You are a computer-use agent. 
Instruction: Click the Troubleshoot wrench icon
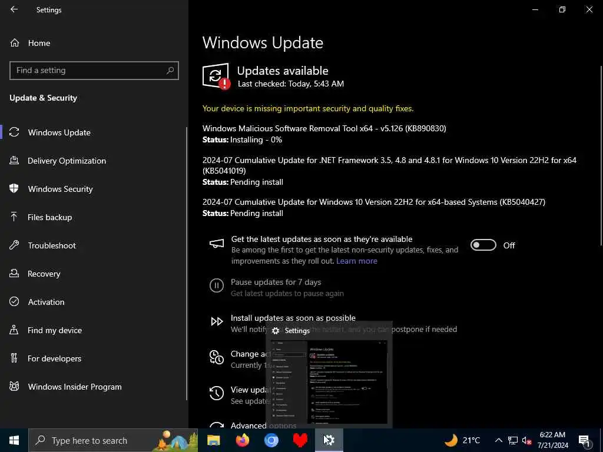click(14, 245)
